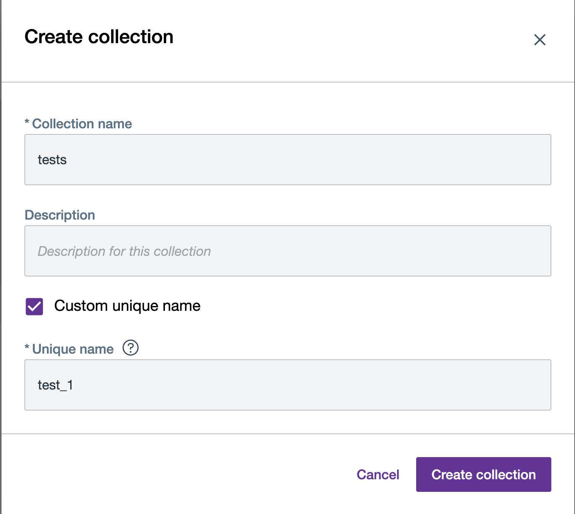The height and width of the screenshot is (514, 575).
Task: Click the Description field label
Action: (x=60, y=215)
